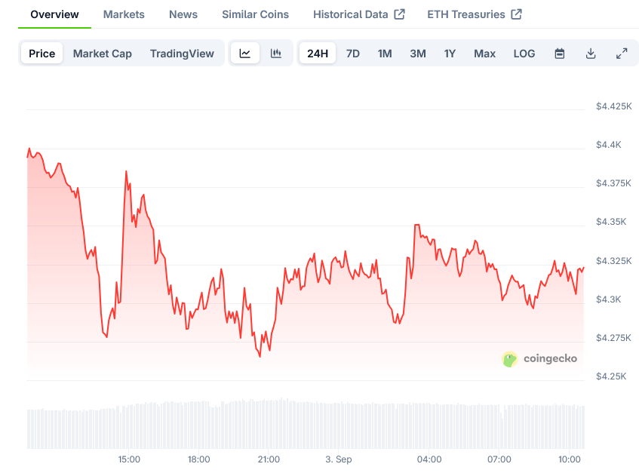Open the News tab
Screen dimensions: 639x473
(183, 14)
